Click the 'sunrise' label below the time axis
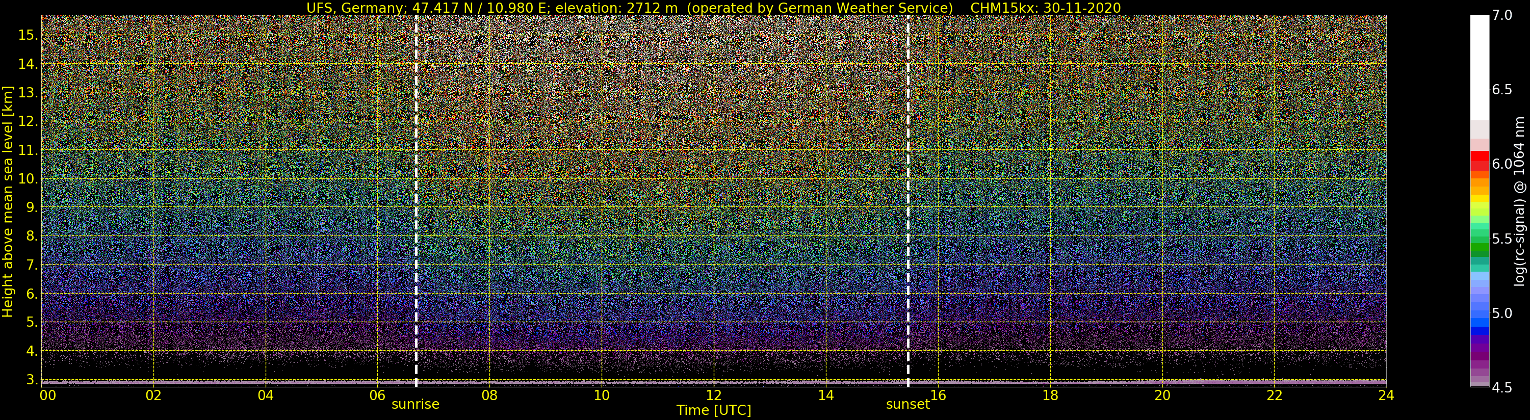This screenshot has width=1530, height=420. click(415, 405)
